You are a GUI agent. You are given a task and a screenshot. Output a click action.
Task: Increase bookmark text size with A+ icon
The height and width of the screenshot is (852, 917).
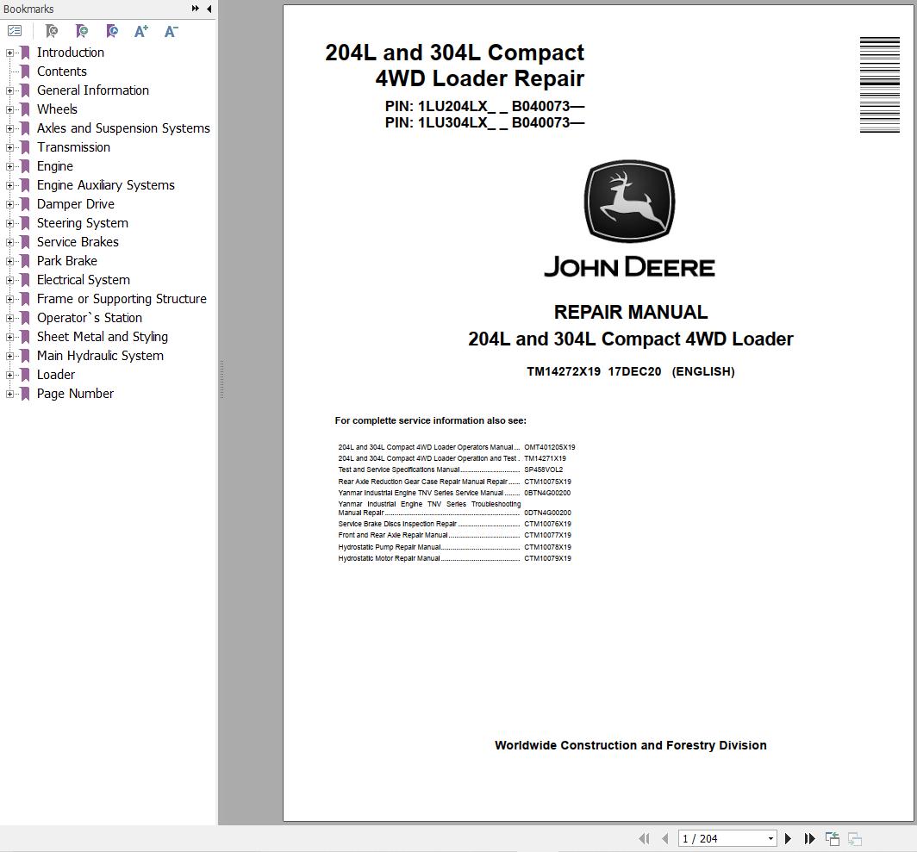coord(141,31)
